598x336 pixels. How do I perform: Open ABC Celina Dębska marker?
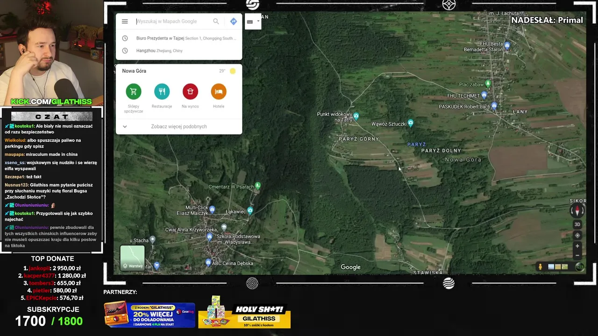pos(208,263)
